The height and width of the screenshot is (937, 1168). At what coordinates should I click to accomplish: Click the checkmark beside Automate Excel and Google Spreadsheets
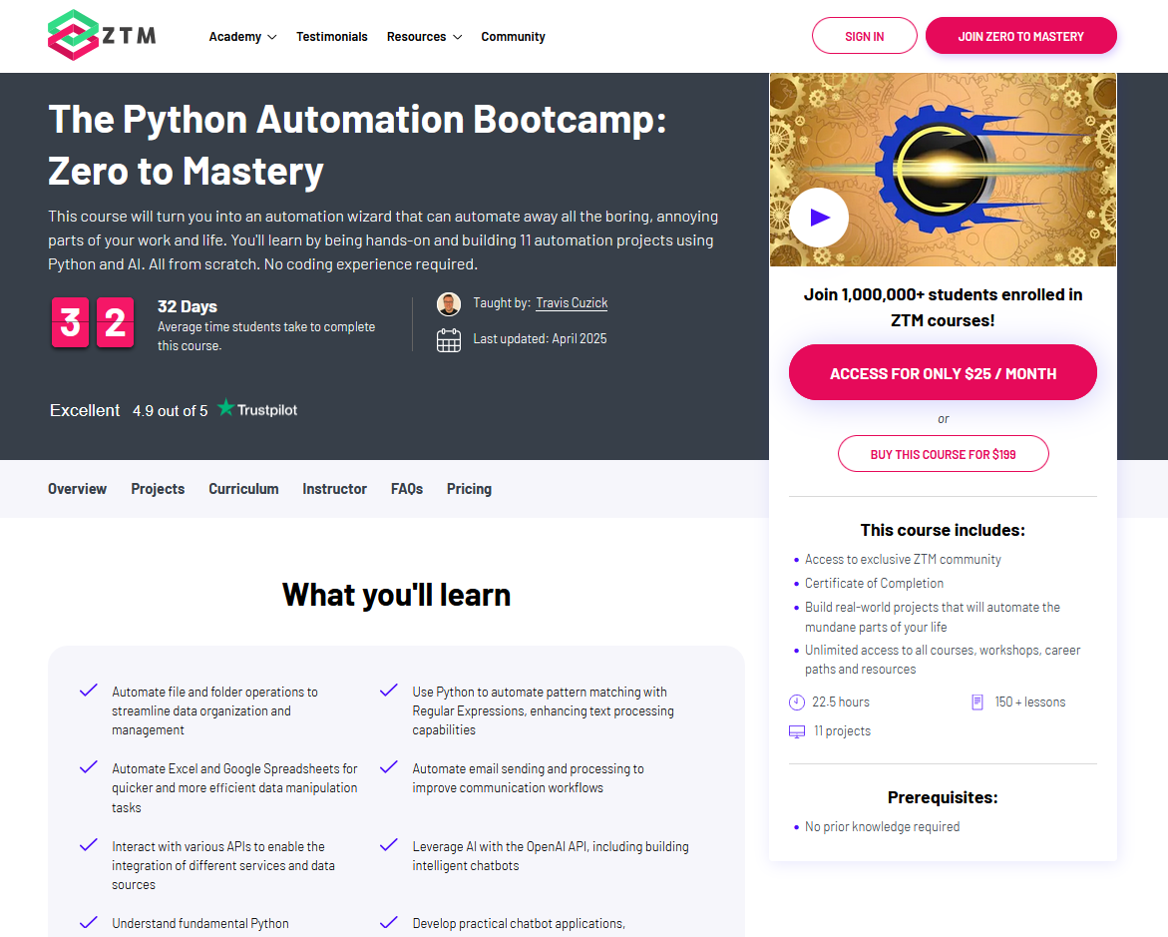89,767
